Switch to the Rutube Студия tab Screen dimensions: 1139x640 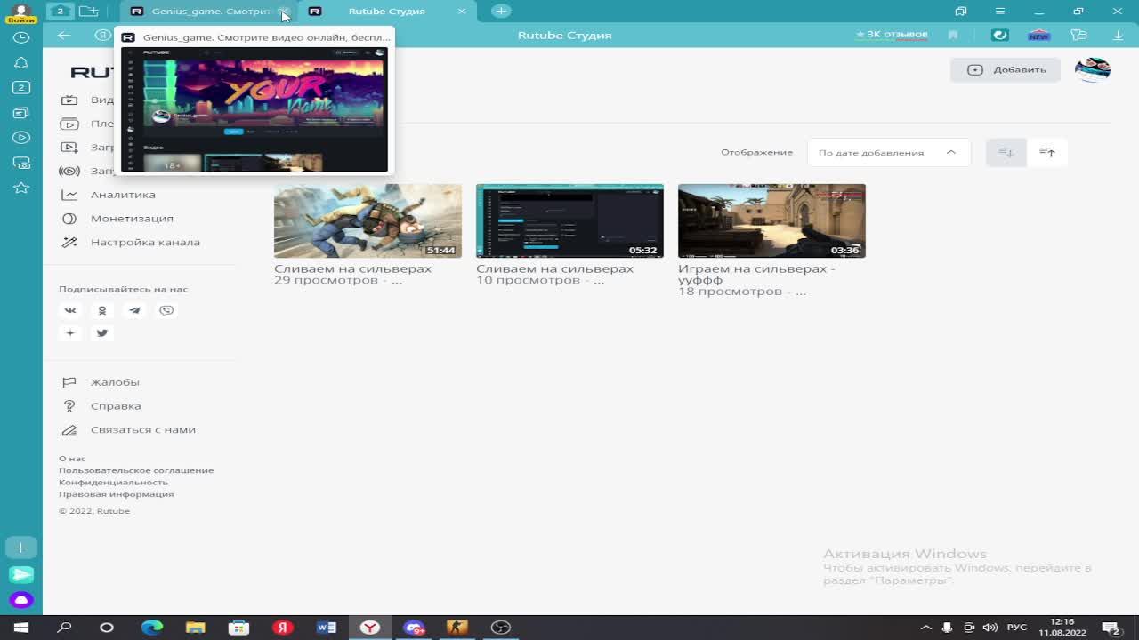387,11
